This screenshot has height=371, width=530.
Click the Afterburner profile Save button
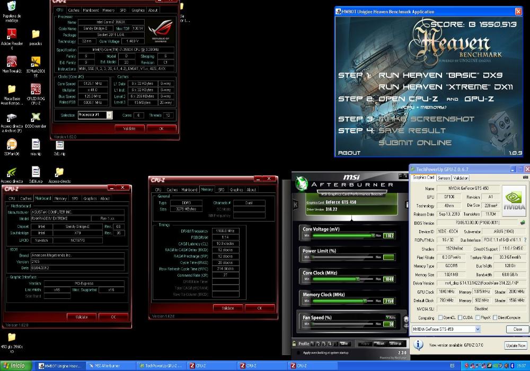pos(344,343)
